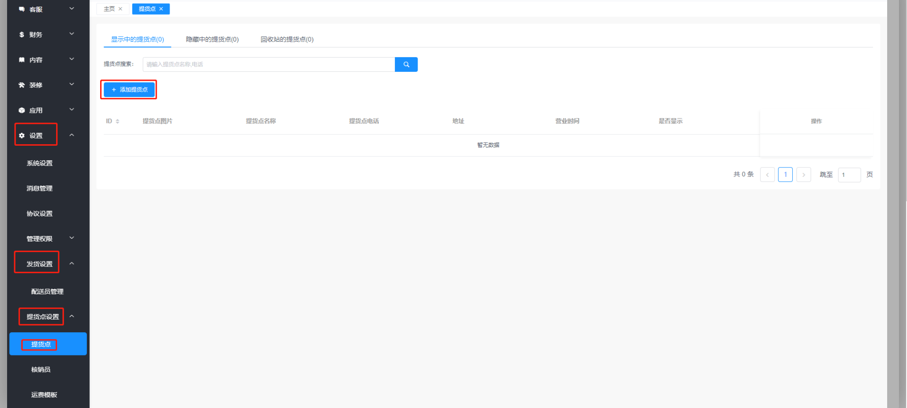Click the blue search magnifier button
The height and width of the screenshot is (408, 907).
point(406,64)
